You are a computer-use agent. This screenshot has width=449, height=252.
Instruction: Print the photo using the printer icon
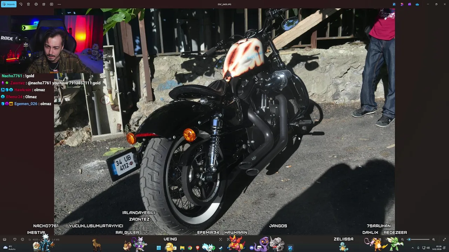pyautogui.click(x=36, y=4)
